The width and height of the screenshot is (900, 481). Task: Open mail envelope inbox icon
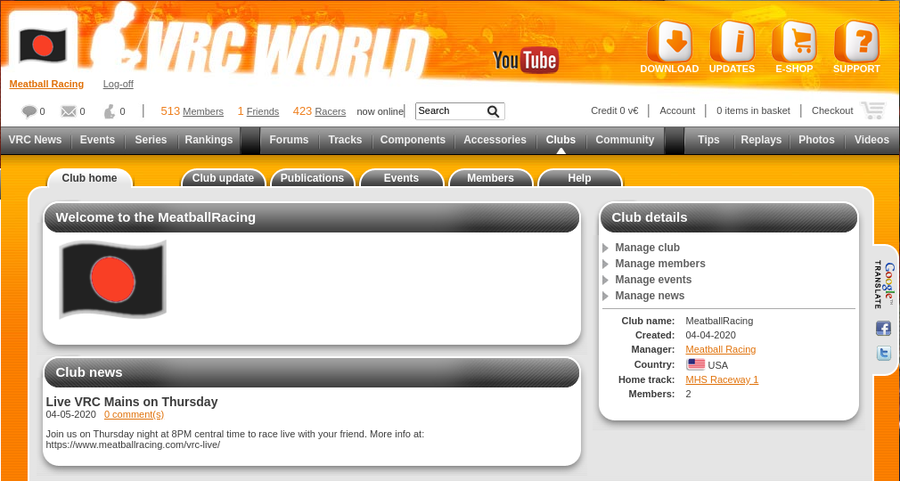point(69,111)
